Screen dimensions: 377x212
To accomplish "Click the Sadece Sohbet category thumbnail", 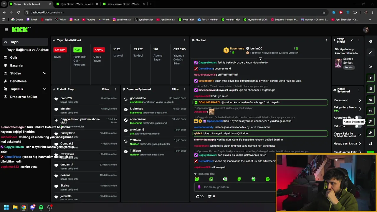I will pyautogui.click(x=338, y=63).
